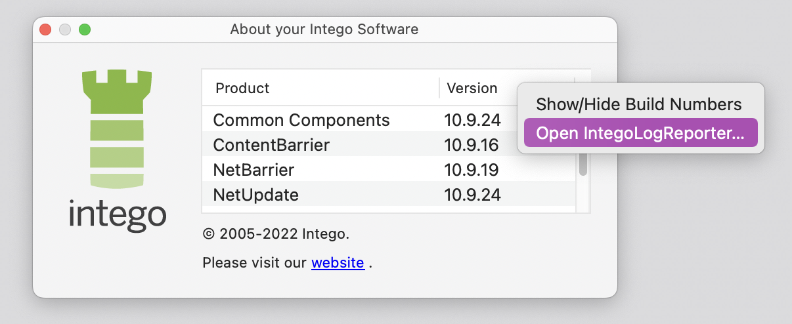The image size is (792, 324).
Task: Select the ContentBarrier product row
Action: coord(389,144)
